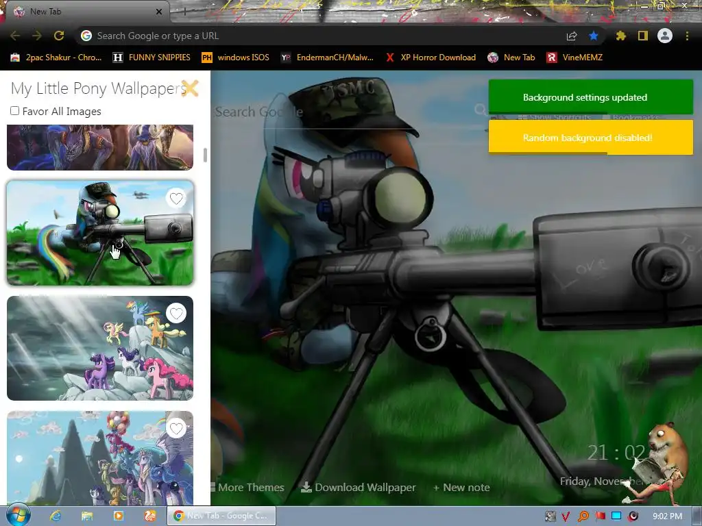Close the New Tab browser tab
702x526 pixels.
coord(159,12)
